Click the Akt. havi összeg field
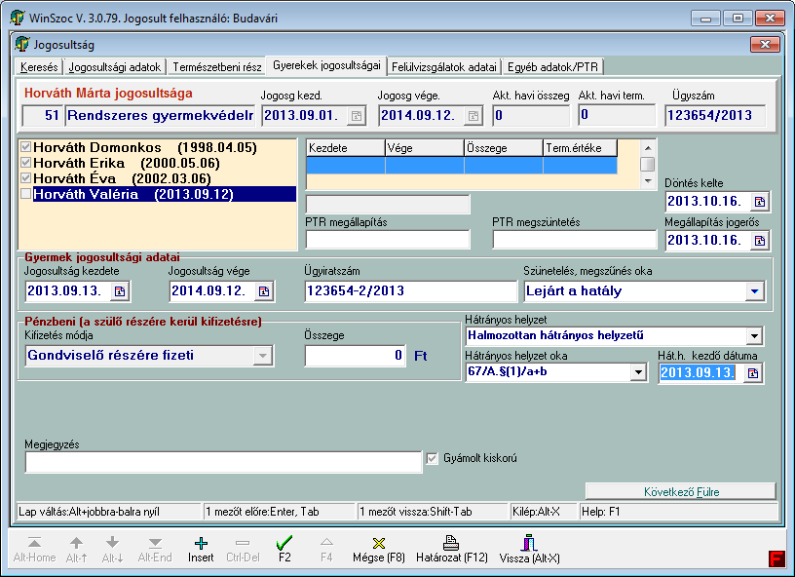The width and height of the screenshot is (795, 577). pyautogui.click(x=531, y=116)
